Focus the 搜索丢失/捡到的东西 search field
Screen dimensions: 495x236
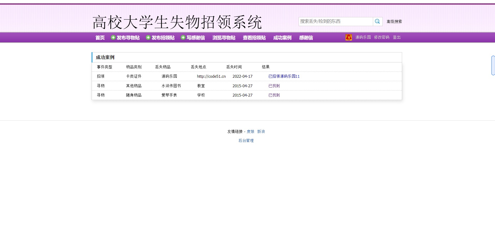click(x=336, y=21)
